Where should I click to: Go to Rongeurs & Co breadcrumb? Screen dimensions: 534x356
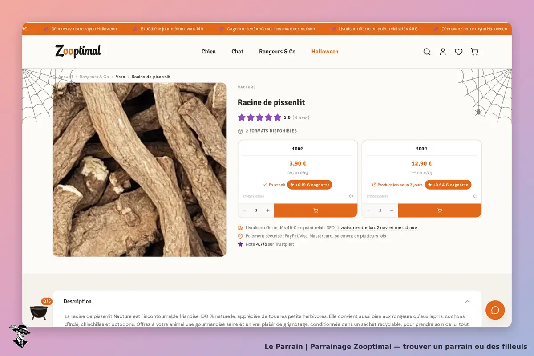click(94, 77)
